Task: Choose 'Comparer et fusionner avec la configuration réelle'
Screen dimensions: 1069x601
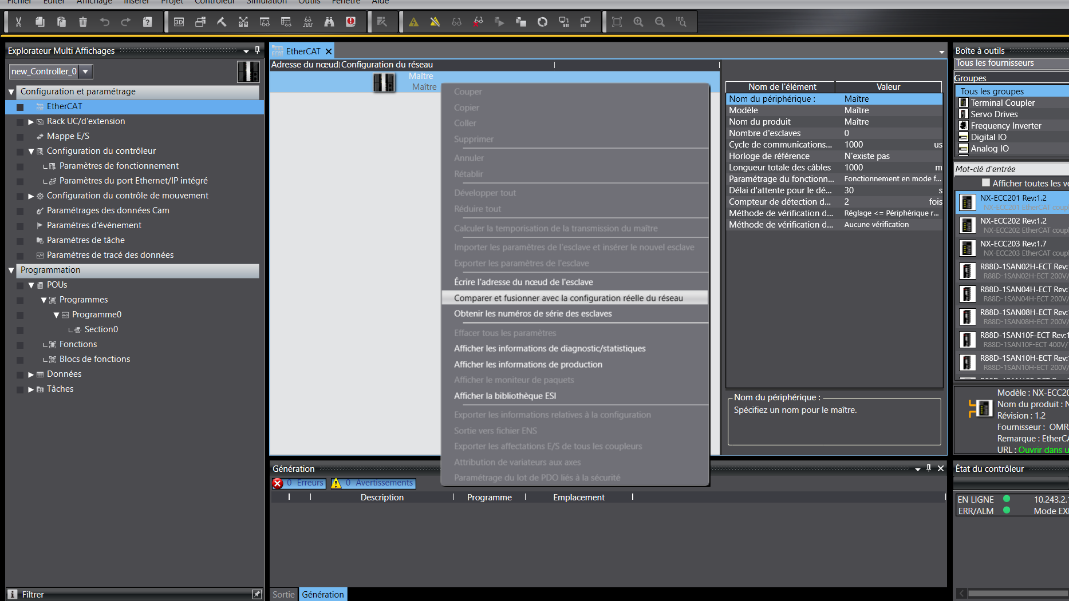Action: coord(568,298)
